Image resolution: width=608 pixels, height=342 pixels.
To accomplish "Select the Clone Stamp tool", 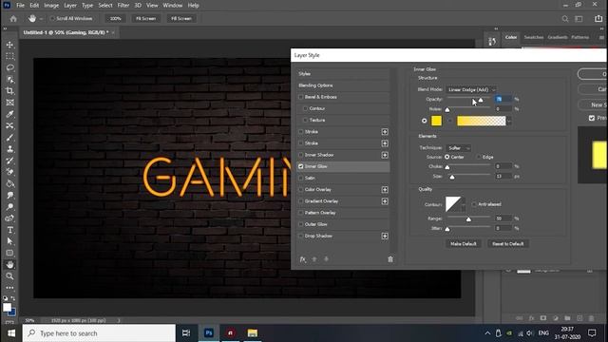I will click(x=10, y=149).
